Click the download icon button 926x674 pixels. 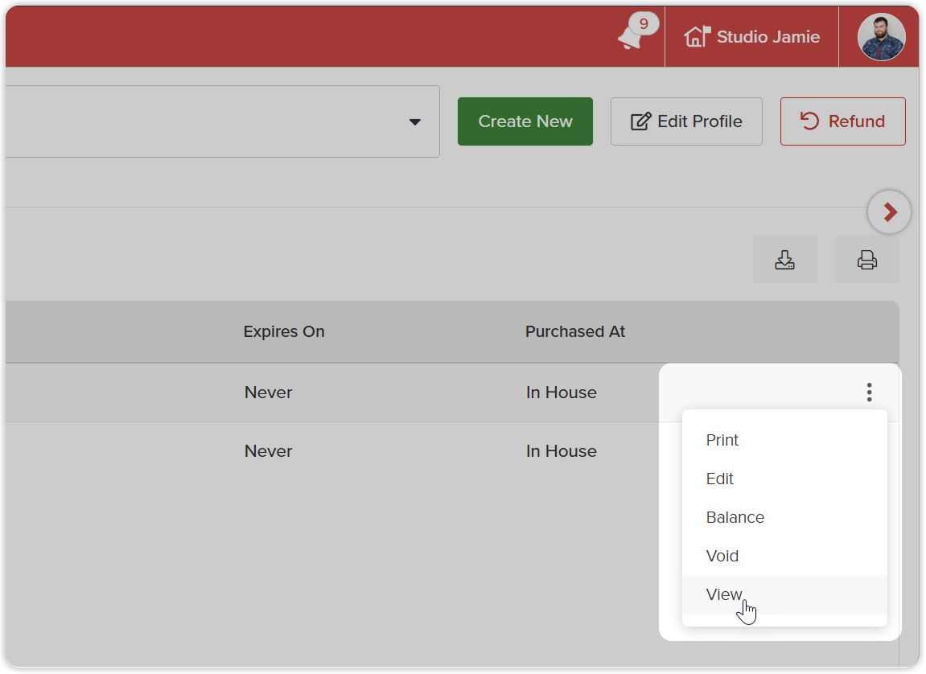tap(785, 260)
